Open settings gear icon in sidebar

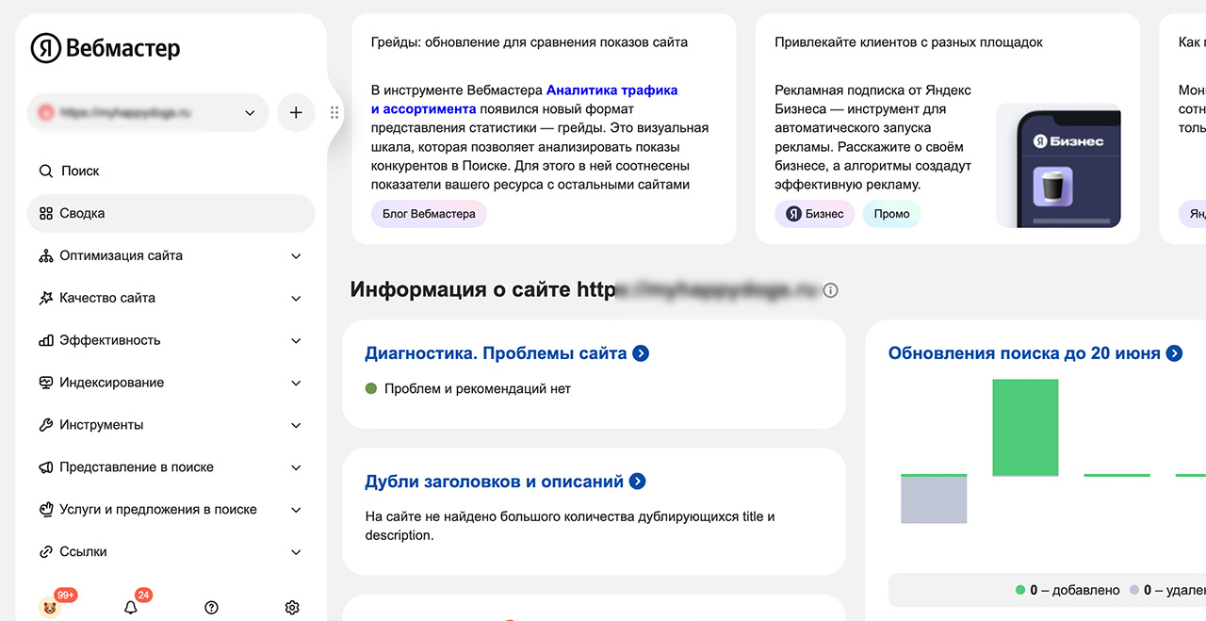coord(292,608)
